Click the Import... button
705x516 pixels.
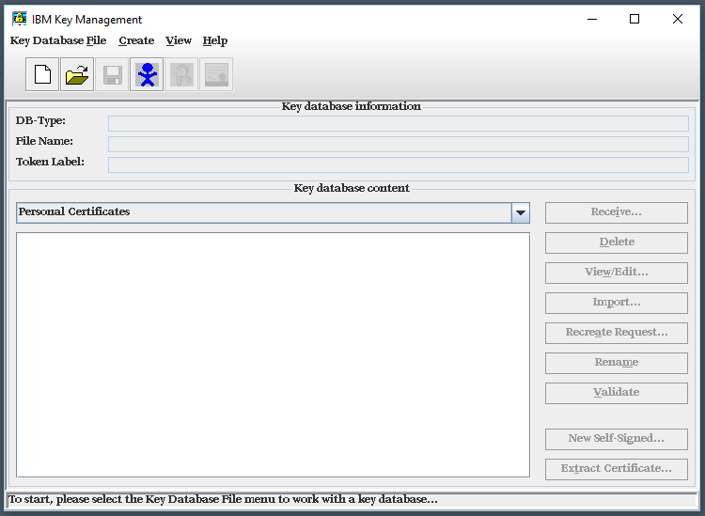pos(617,303)
